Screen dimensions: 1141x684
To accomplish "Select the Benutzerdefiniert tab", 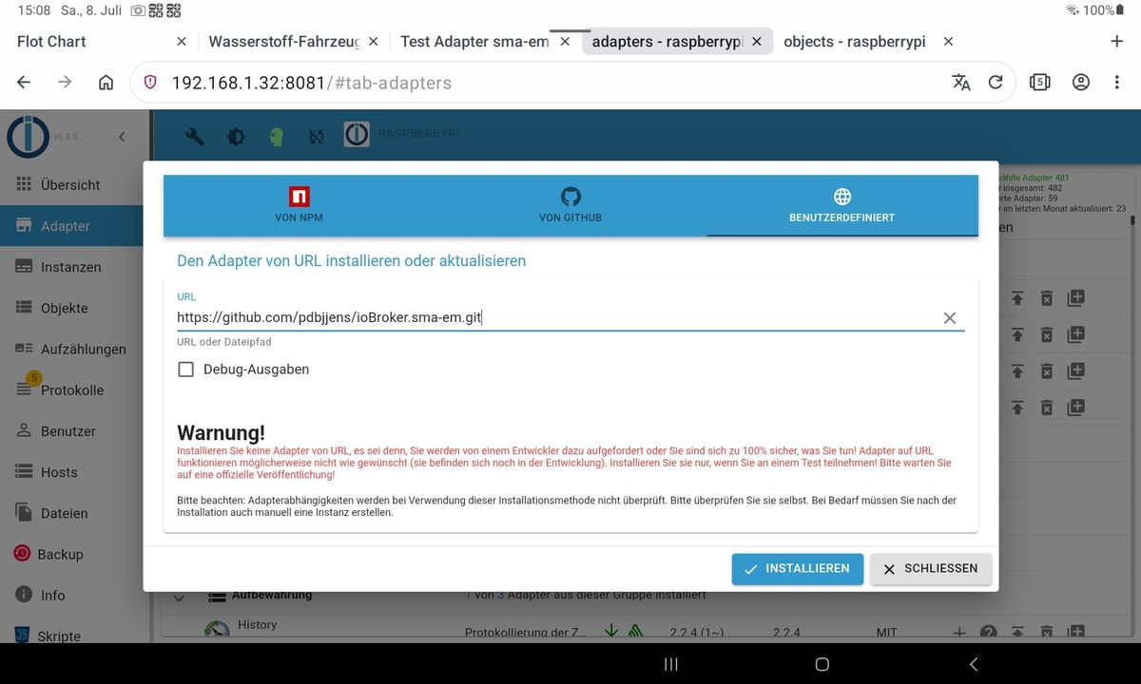I will coord(841,205).
